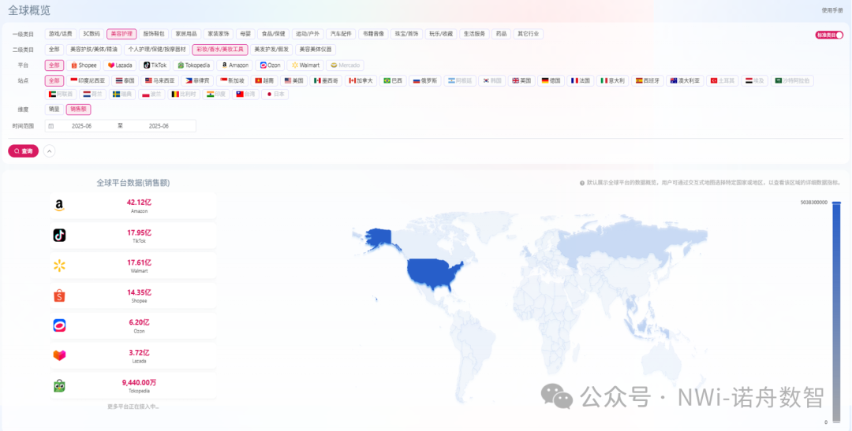
Task: Click the Lazada heart logo in data list
Action: tap(59, 355)
